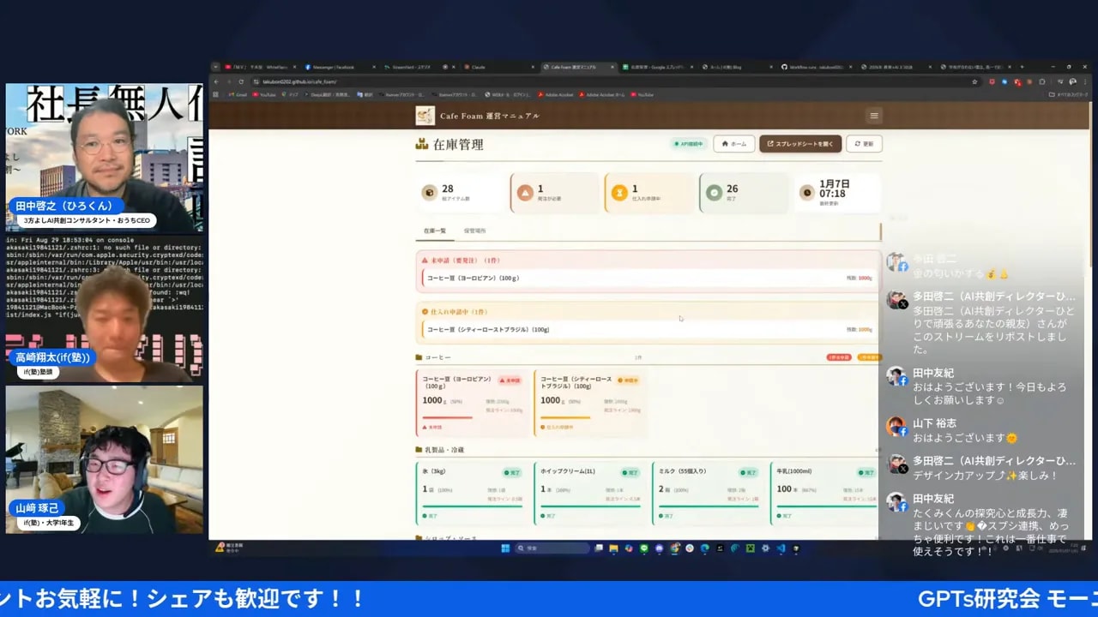Open the スプレッドシートを開く button
This screenshot has width=1098, height=617.
[x=800, y=144]
